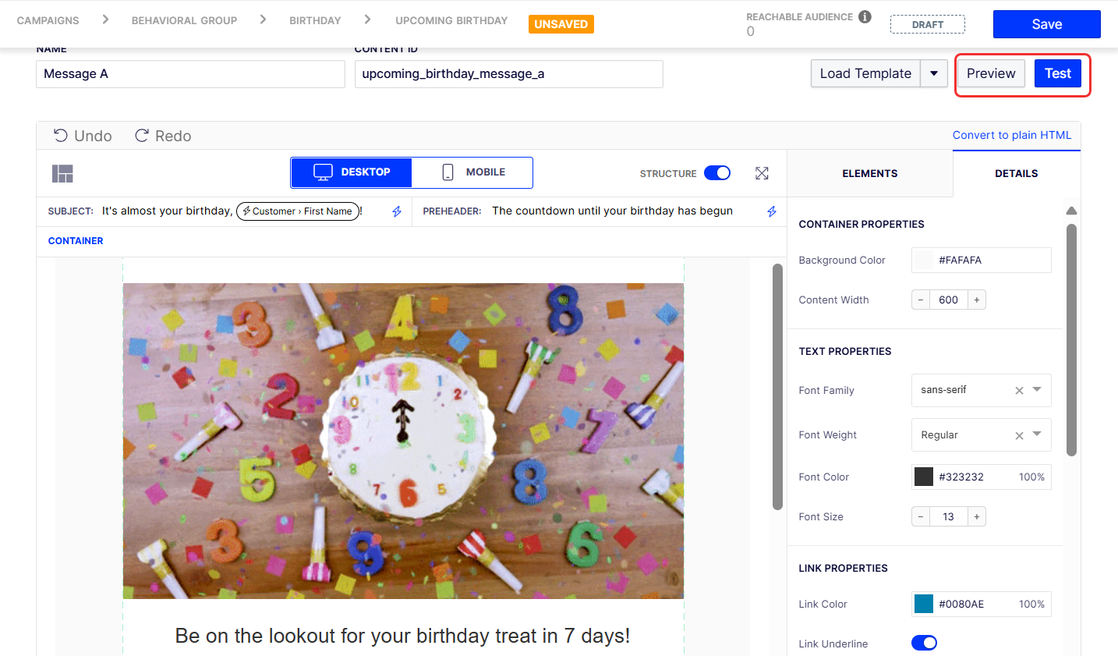The width and height of the screenshot is (1118, 656).
Task: Undo the last edit
Action: click(83, 136)
